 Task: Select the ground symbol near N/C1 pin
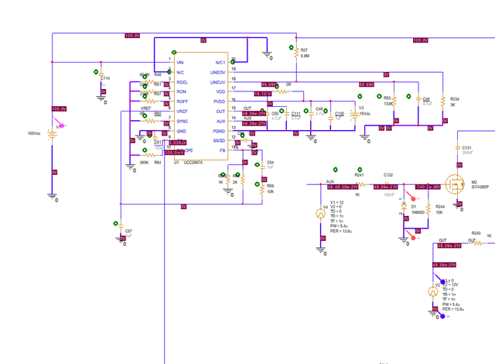click(267, 55)
